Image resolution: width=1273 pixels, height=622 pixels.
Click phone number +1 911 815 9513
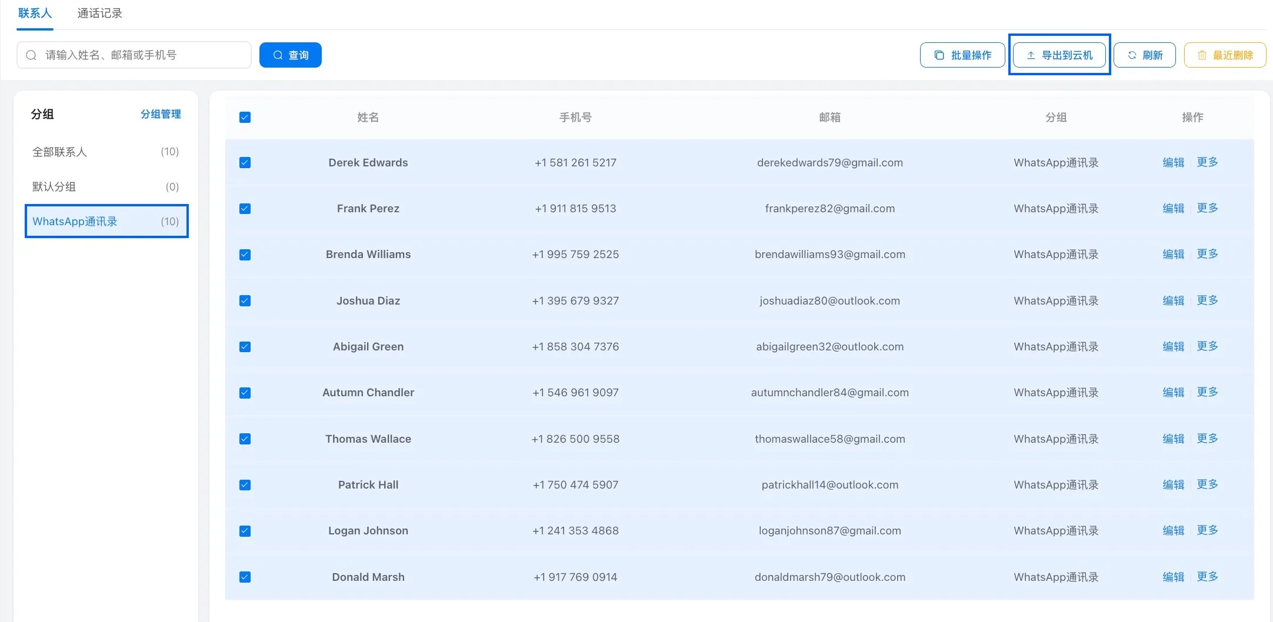(575, 209)
